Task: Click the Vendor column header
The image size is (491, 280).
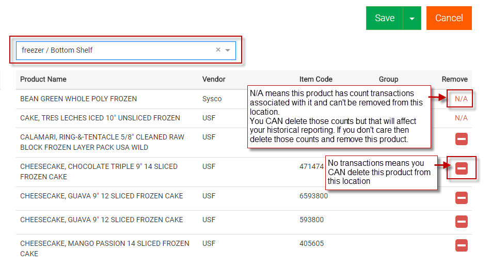Action: click(x=214, y=79)
